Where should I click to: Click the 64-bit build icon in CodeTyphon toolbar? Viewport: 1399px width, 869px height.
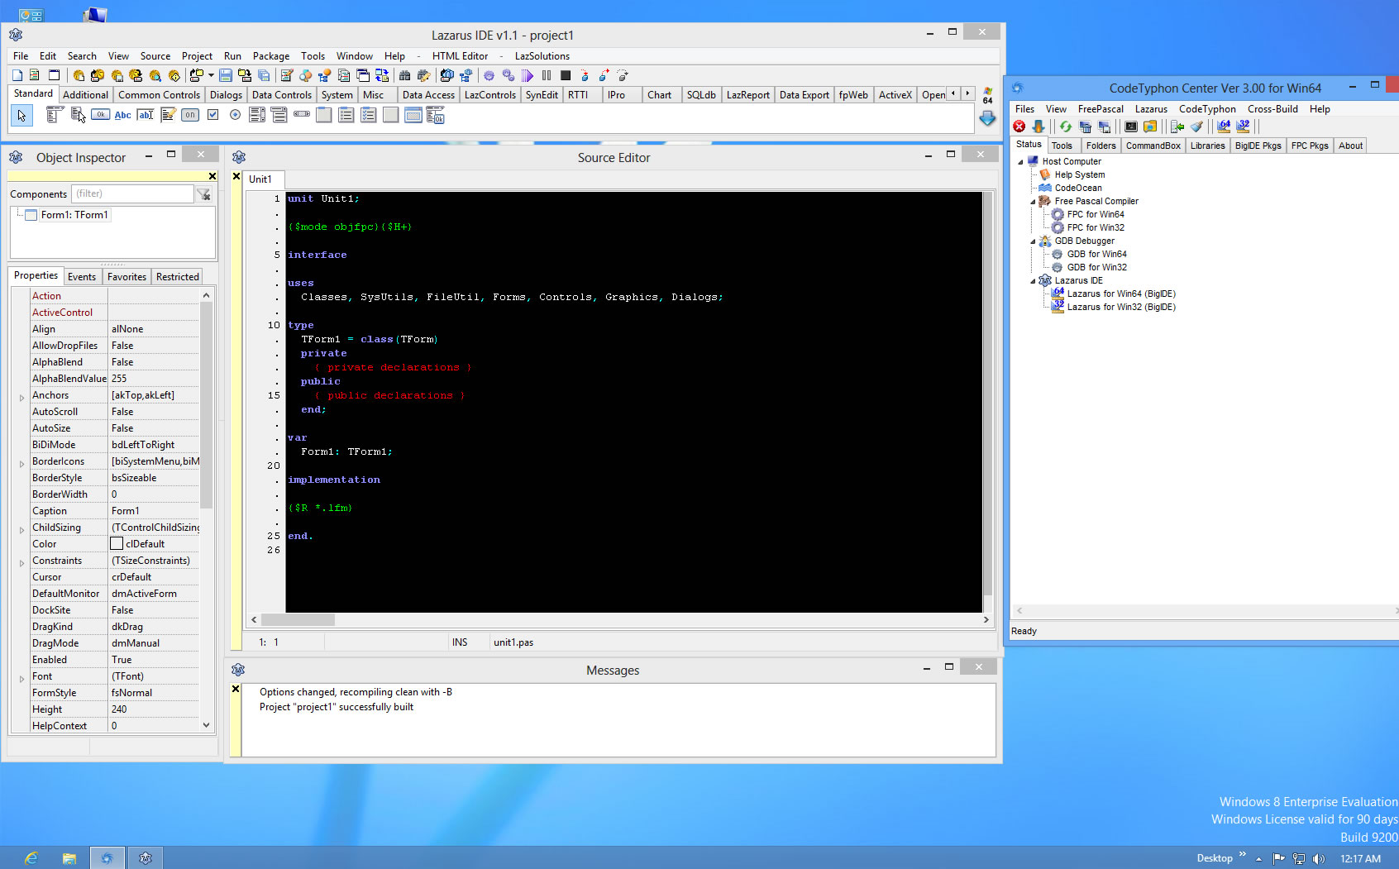1224,127
